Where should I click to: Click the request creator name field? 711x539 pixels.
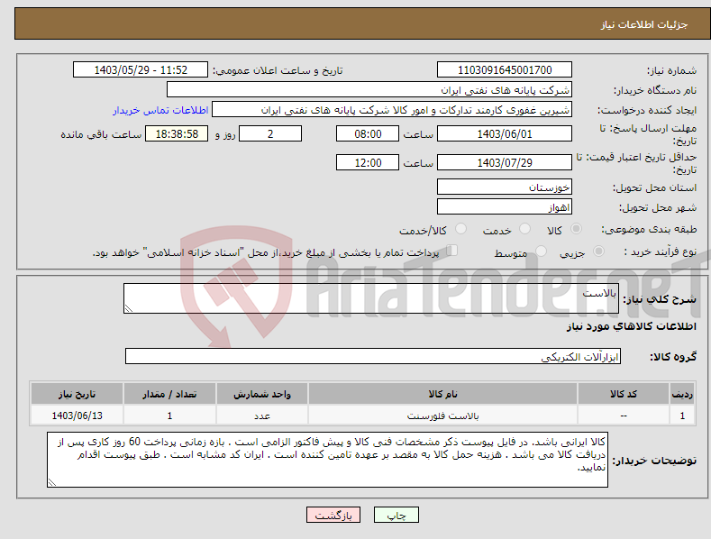point(392,109)
